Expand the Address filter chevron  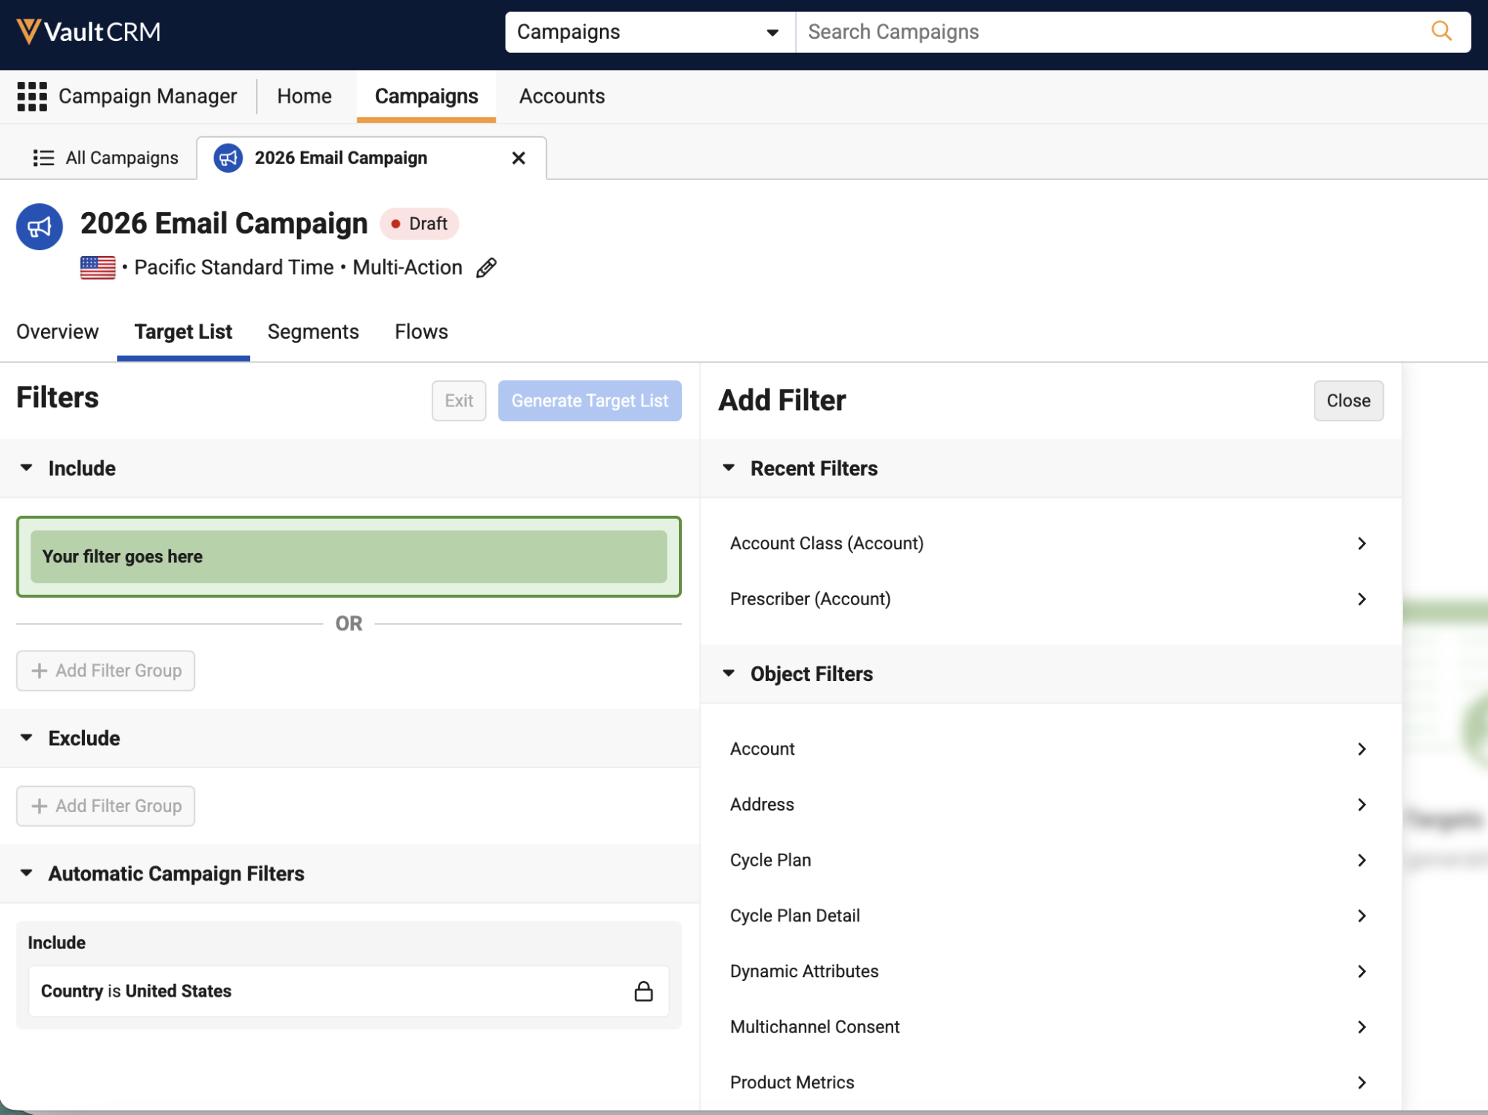pos(1361,805)
